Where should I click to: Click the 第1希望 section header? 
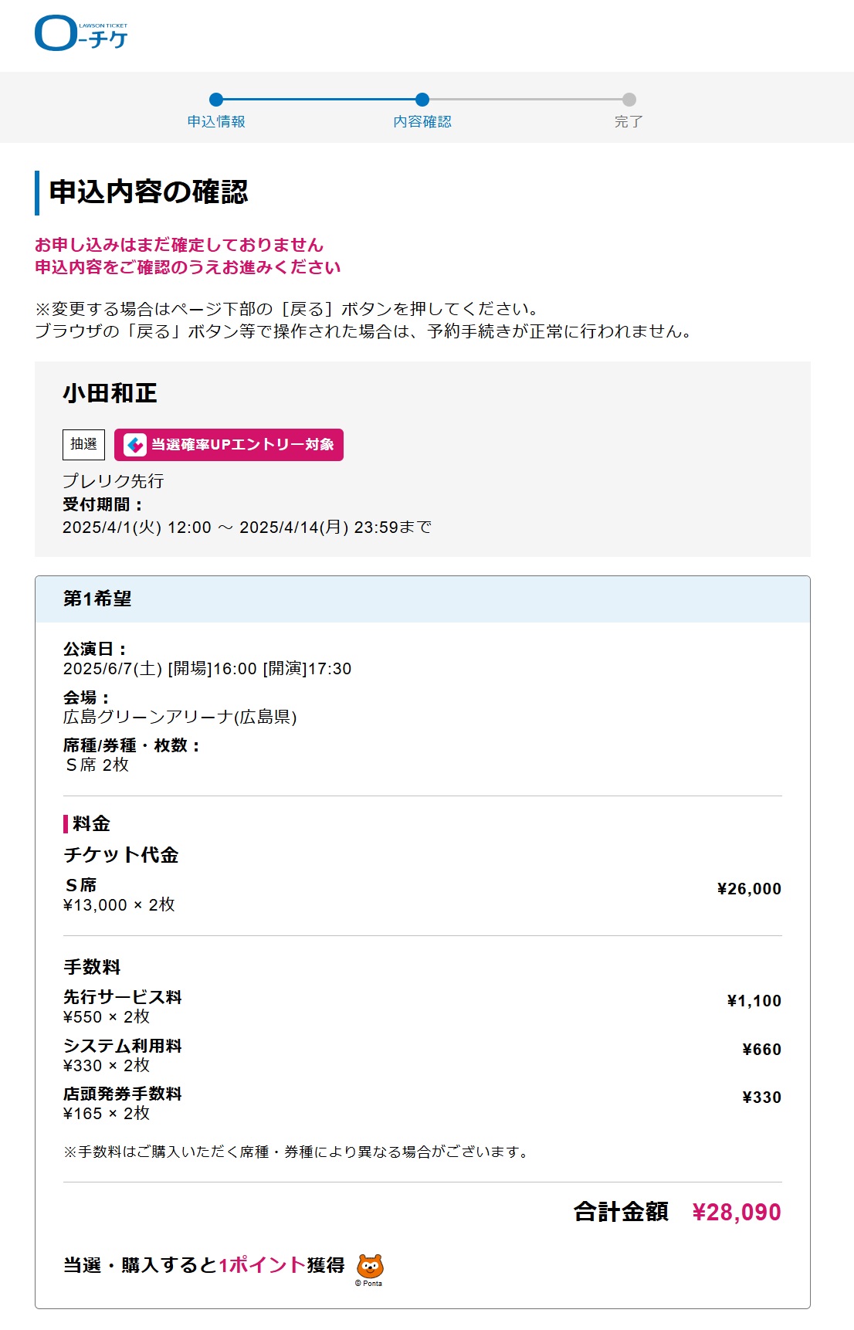[x=422, y=599]
